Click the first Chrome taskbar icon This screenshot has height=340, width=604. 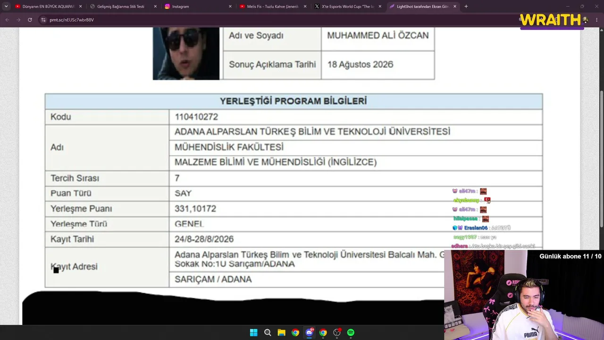pyautogui.click(x=295, y=332)
